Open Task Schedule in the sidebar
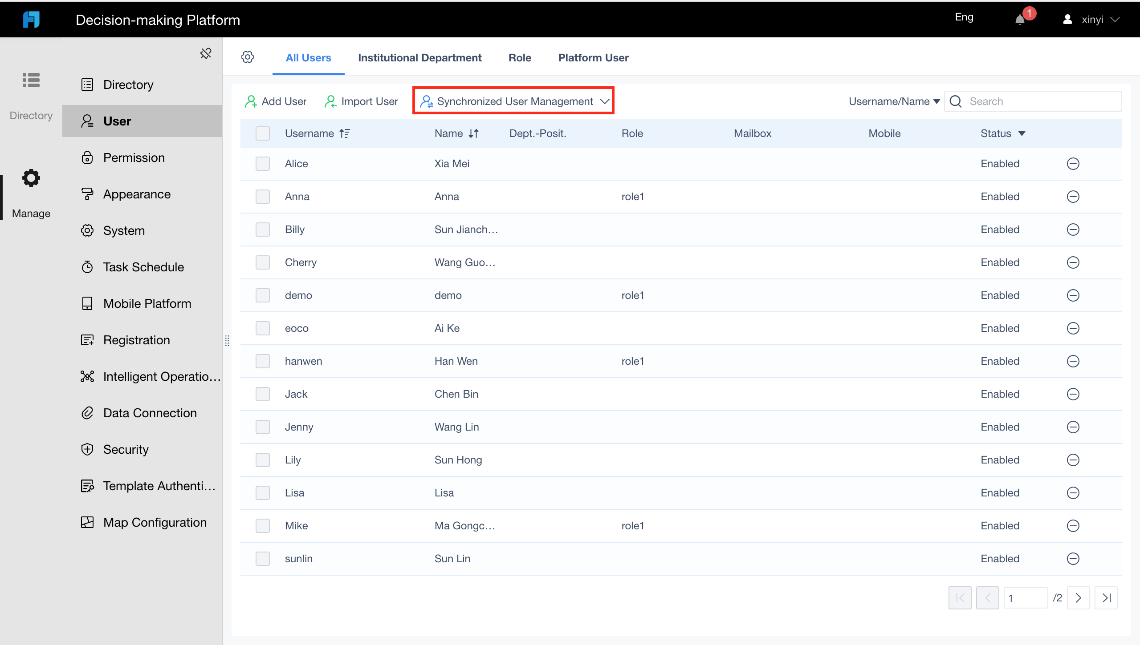 [x=143, y=267]
